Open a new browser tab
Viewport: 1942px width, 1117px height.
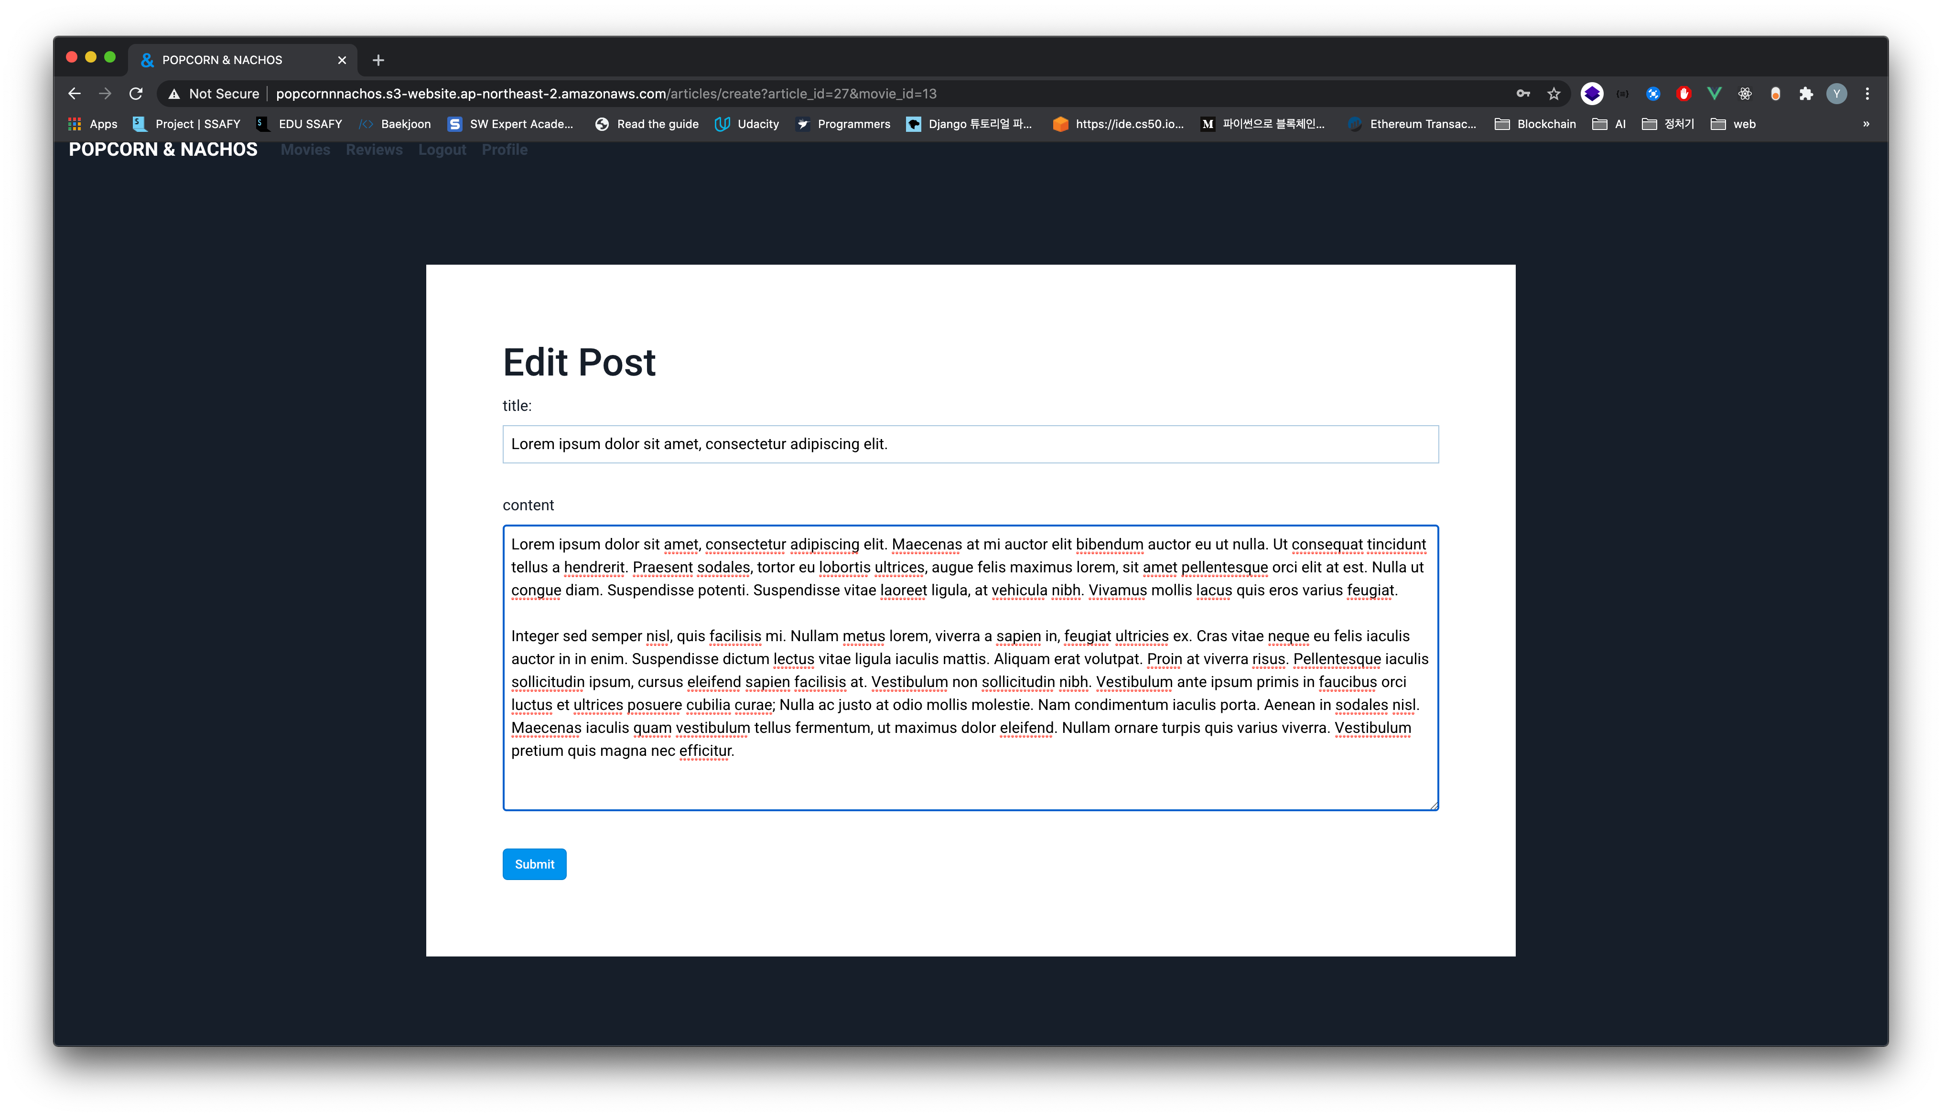pyautogui.click(x=378, y=60)
